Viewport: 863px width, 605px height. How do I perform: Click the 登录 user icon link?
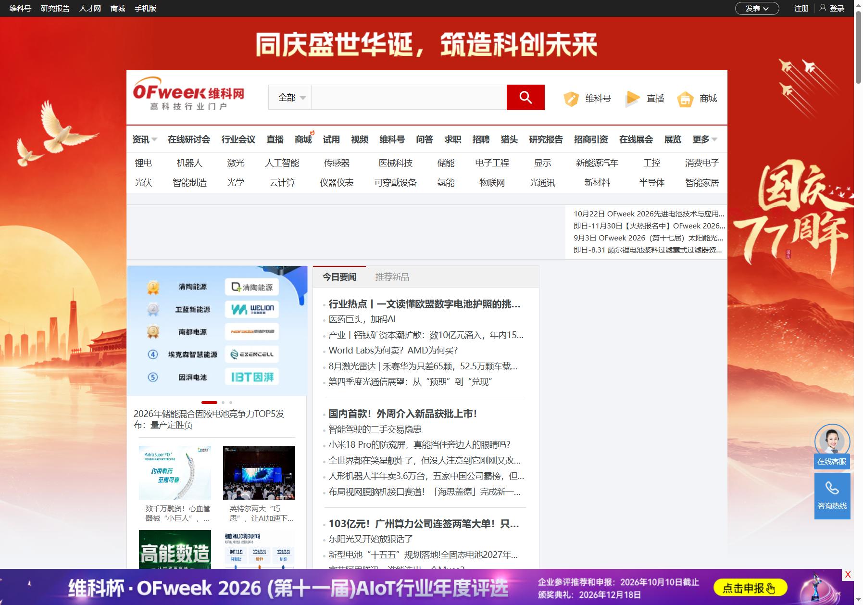pyautogui.click(x=832, y=8)
